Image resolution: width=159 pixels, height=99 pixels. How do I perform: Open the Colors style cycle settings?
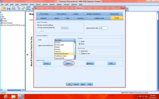pyautogui.click(x=47, y=63)
